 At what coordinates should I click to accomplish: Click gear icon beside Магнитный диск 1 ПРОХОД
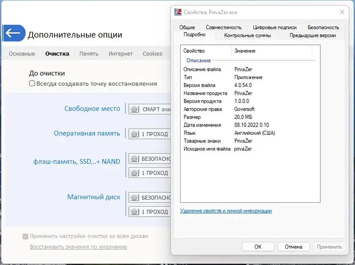coord(134,212)
